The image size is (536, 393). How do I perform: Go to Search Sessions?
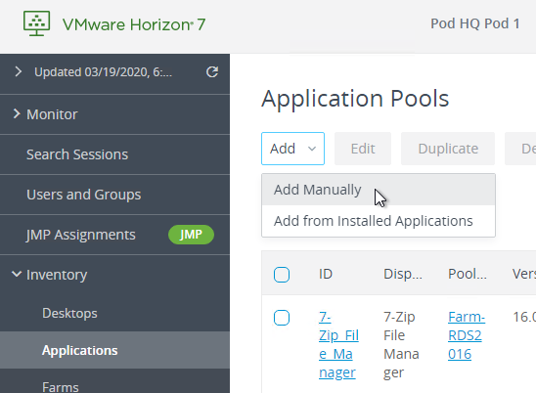pyautogui.click(x=77, y=154)
